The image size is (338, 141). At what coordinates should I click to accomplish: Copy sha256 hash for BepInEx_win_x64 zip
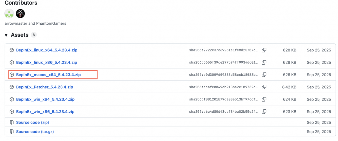click(264, 99)
